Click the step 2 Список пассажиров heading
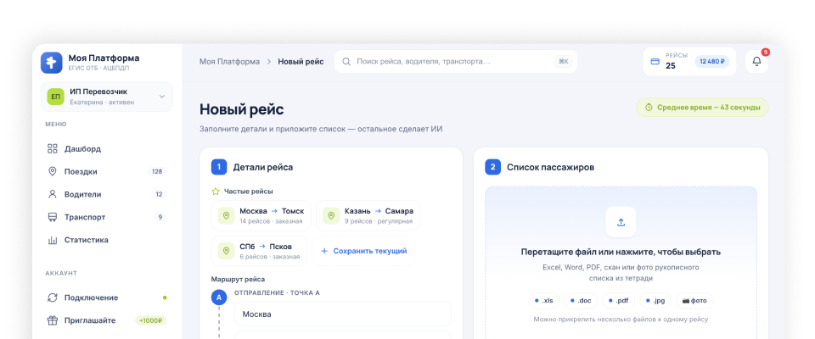 point(550,167)
